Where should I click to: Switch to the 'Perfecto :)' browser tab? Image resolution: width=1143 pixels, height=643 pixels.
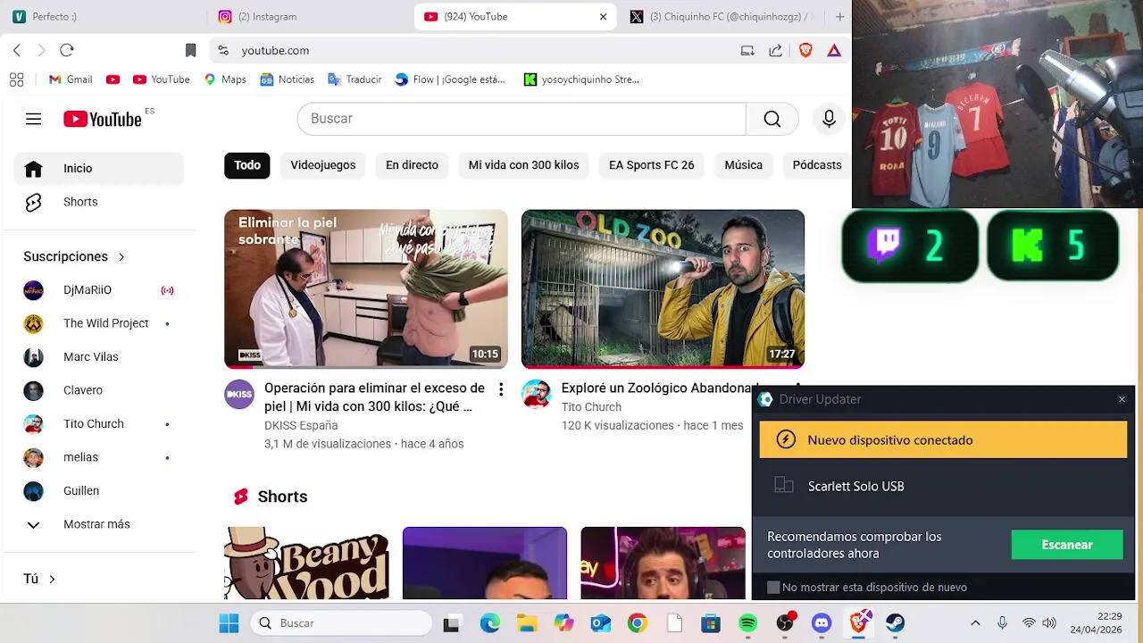(x=103, y=16)
